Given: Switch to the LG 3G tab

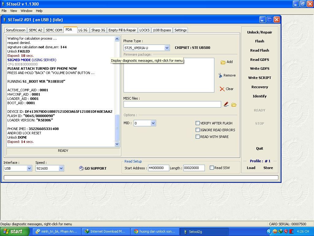Looking at the screenshot, I should [x=83, y=30].
